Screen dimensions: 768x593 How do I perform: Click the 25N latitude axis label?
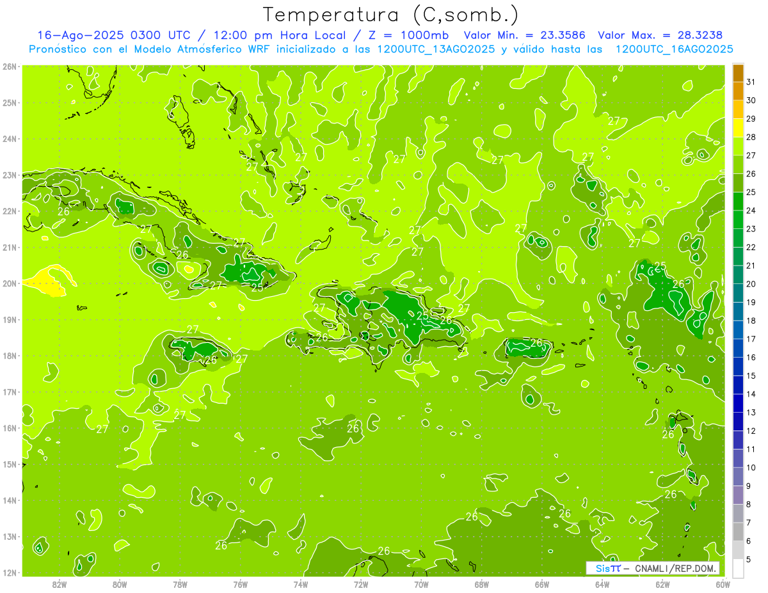coord(10,102)
